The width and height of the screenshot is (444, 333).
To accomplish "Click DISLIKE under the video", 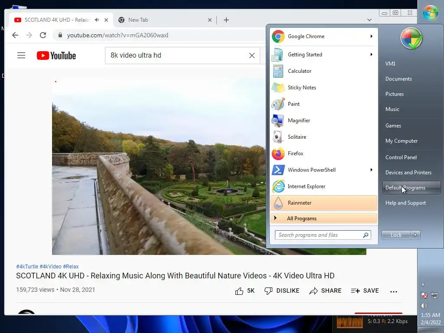I will click(x=282, y=291).
